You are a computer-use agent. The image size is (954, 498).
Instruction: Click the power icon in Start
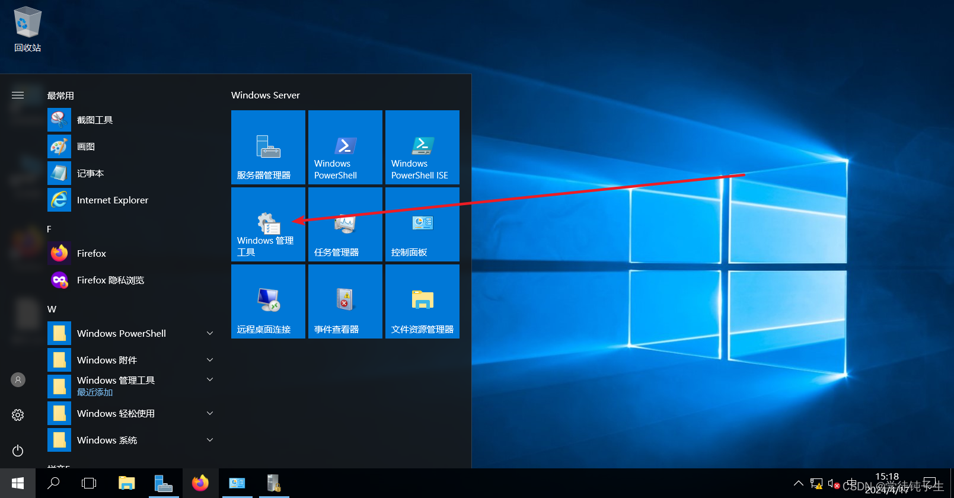pos(18,451)
